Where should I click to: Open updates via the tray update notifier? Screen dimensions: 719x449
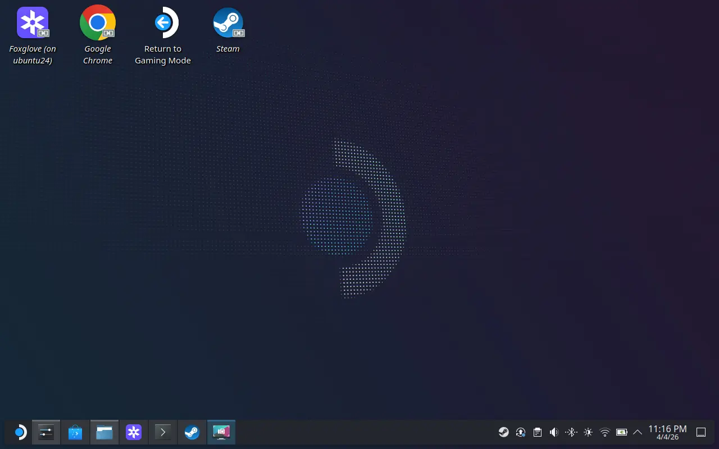click(x=521, y=432)
